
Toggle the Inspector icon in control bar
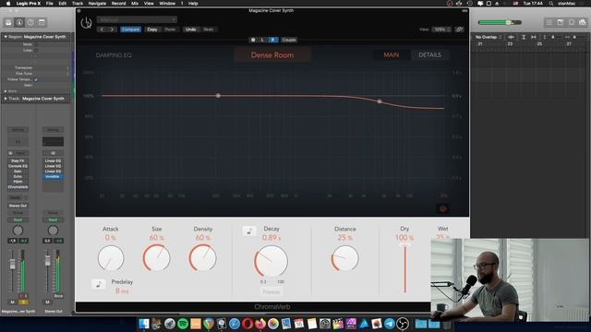(19, 22)
